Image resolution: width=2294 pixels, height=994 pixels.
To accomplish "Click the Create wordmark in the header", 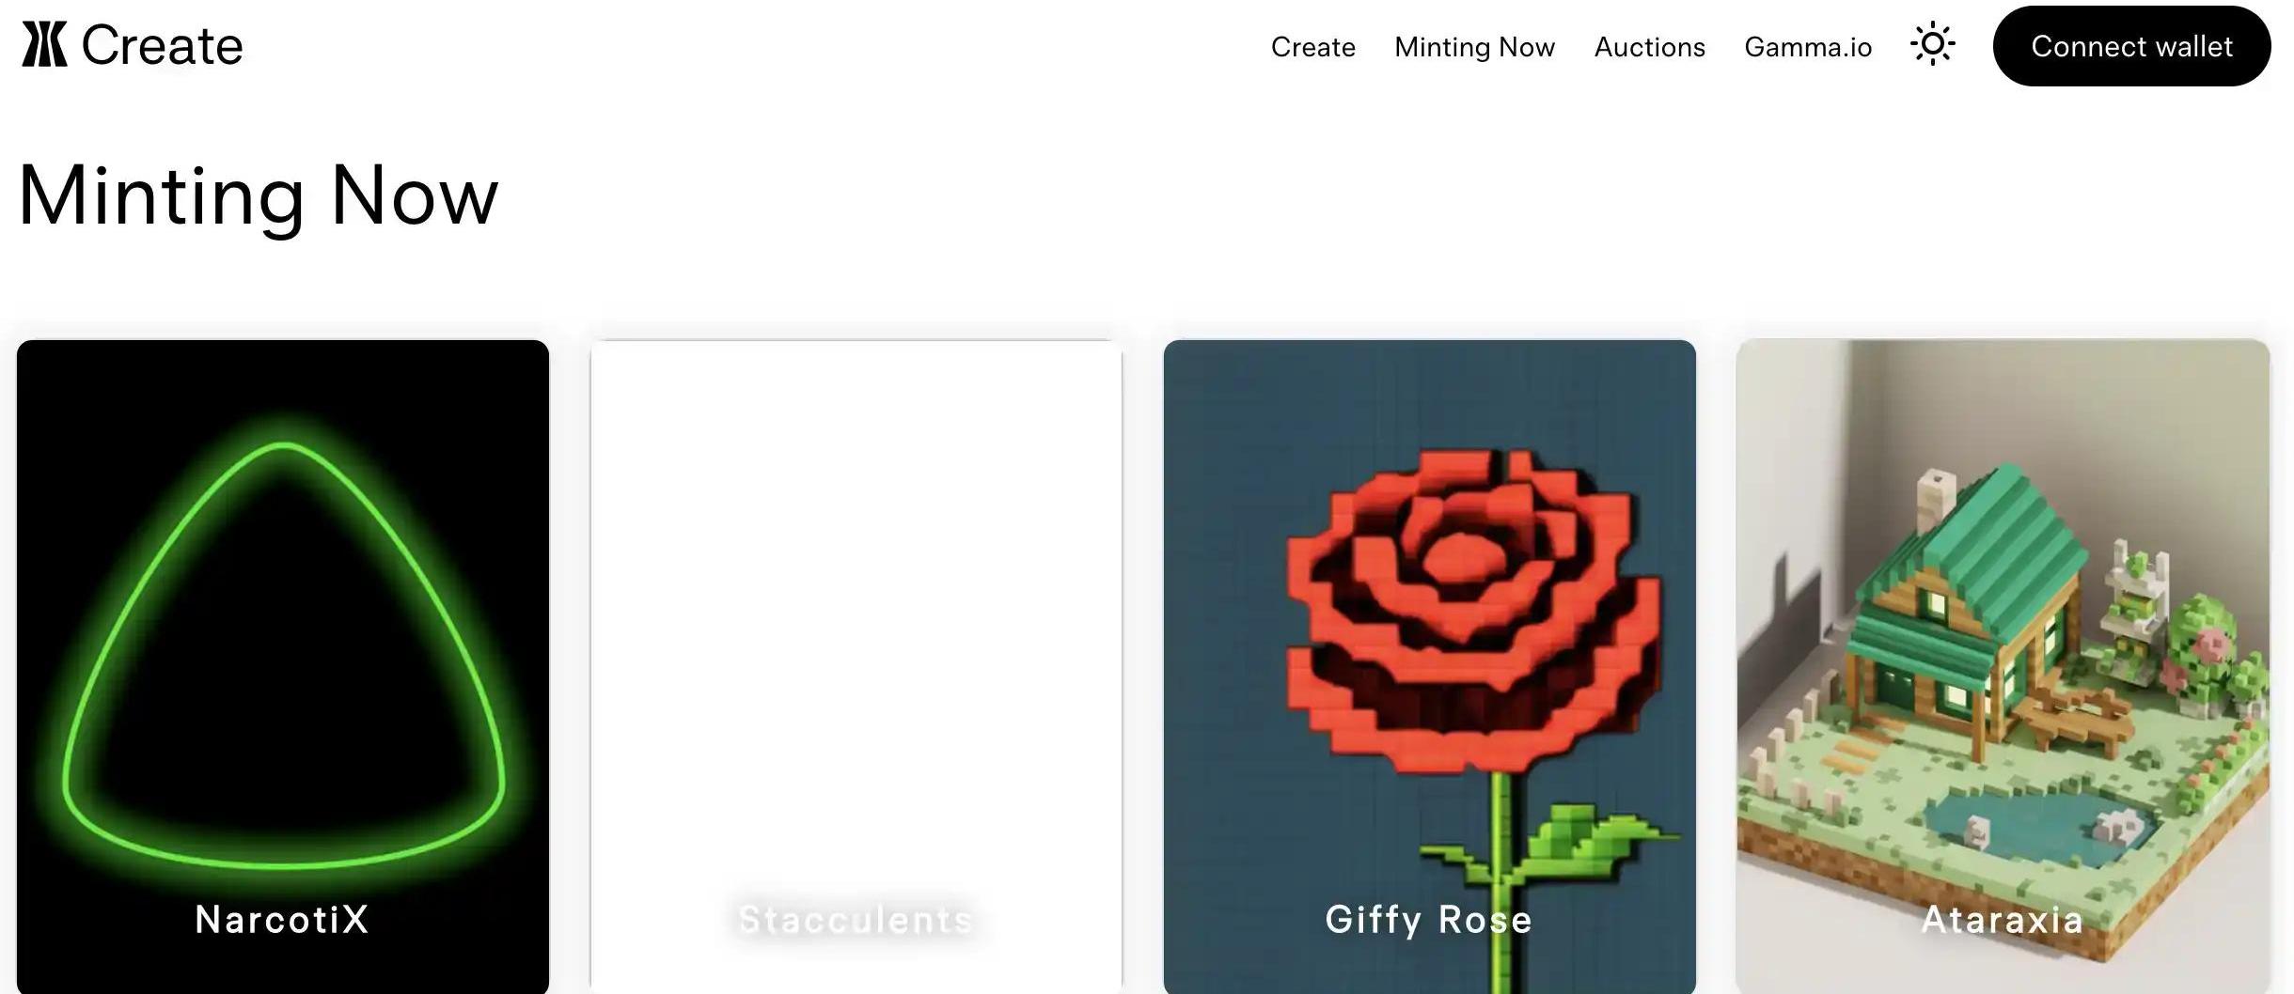I will click(162, 46).
